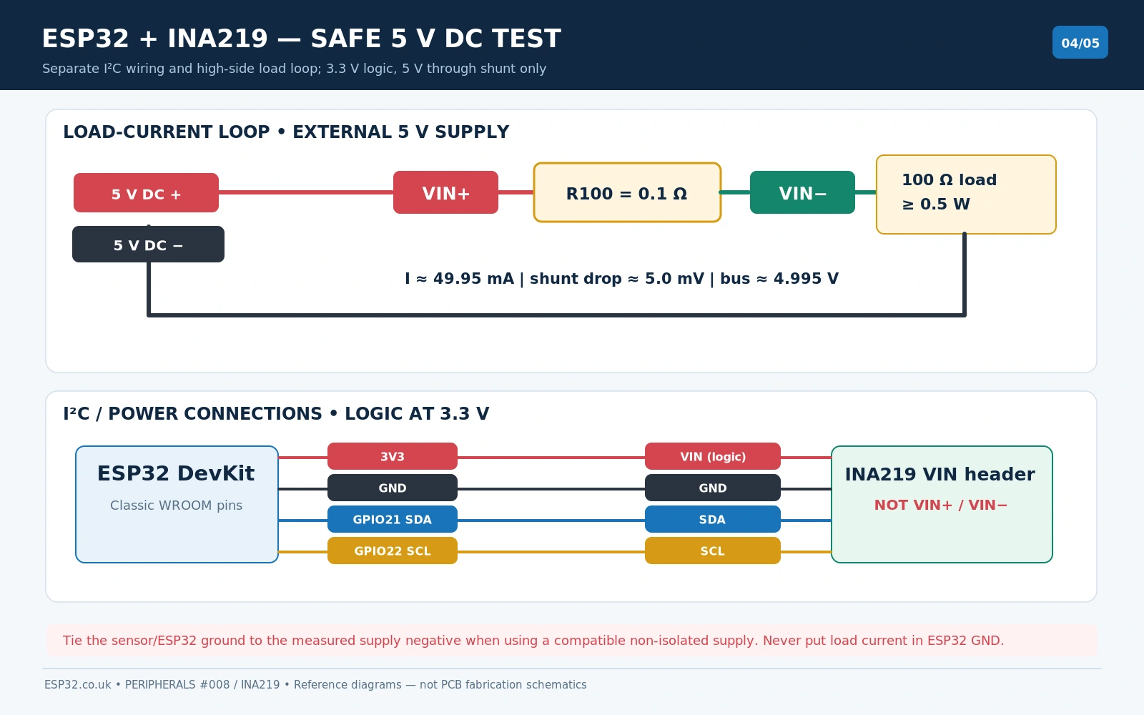Click the 'Classic WROOM pins' caption

pyautogui.click(x=176, y=506)
